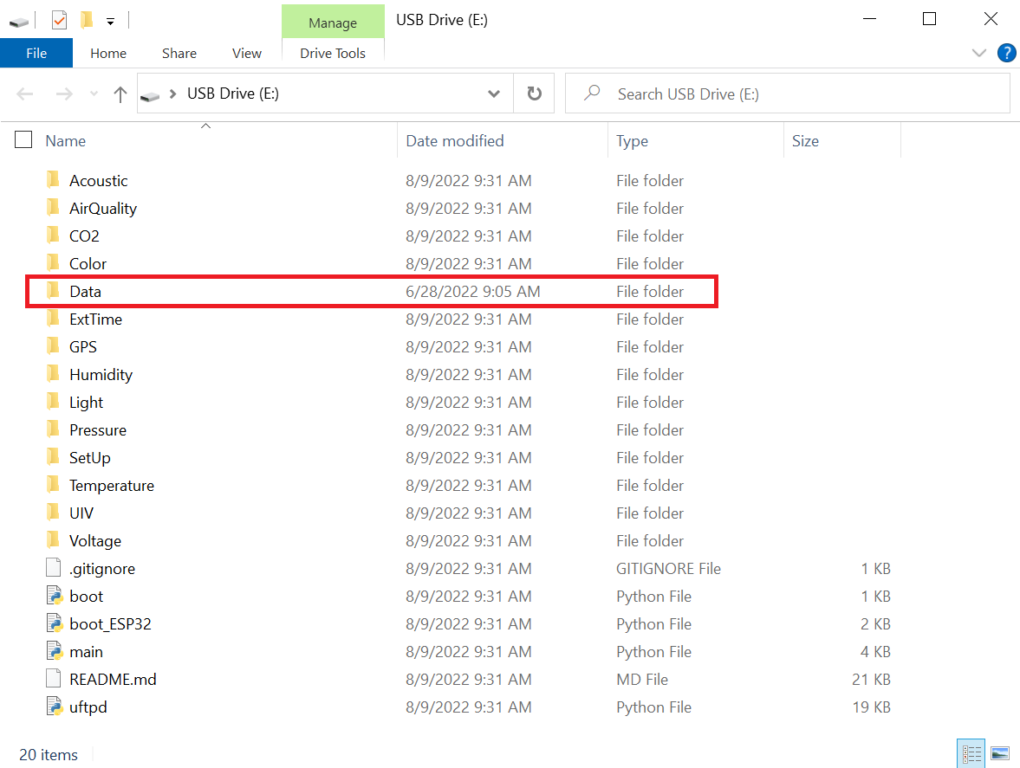This screenshot has height=768, width=1020.
Task: Click the 6/28/2022 9:05 AM date cell
Action: 473,291
